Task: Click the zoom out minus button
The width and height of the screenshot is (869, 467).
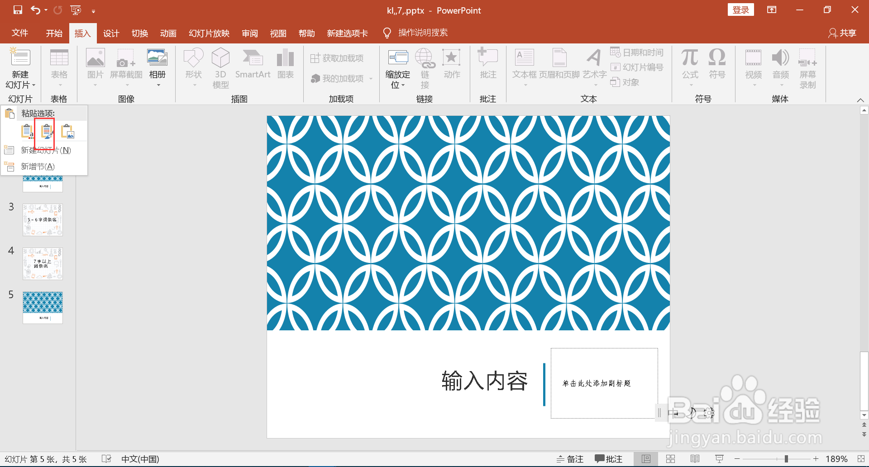Action: (737, 459)
